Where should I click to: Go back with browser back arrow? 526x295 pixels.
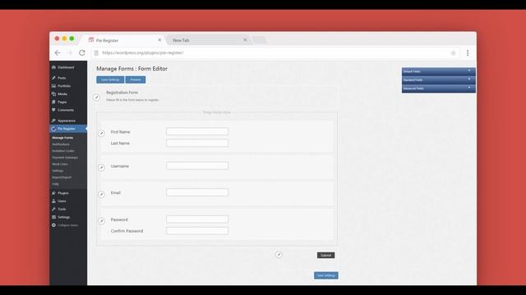point(58,52)
